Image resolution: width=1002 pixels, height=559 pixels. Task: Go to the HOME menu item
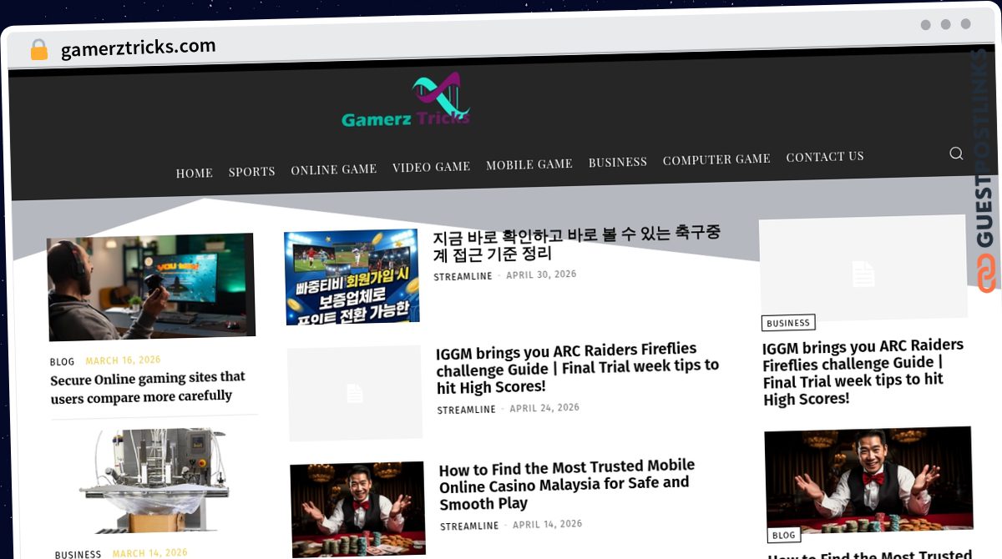(x=195, y=173)
